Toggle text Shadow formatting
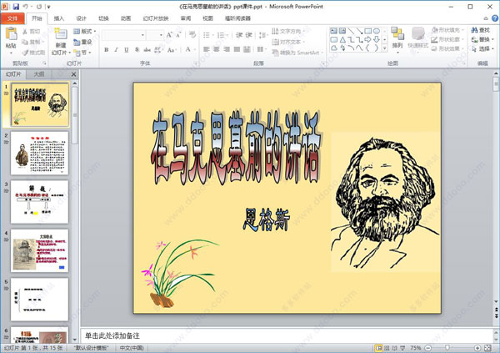This screenshot has height=353, width=500. click(x=137, y=49)
